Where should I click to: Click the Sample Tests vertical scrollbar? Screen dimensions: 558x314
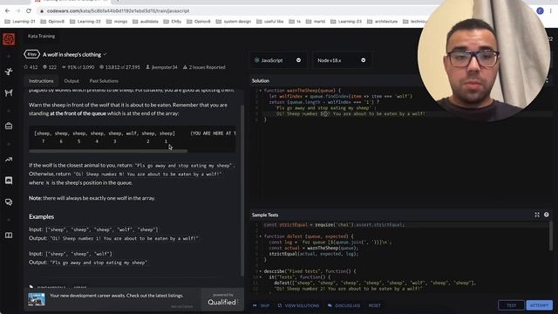pyautogui.click(x=551, y=235)
